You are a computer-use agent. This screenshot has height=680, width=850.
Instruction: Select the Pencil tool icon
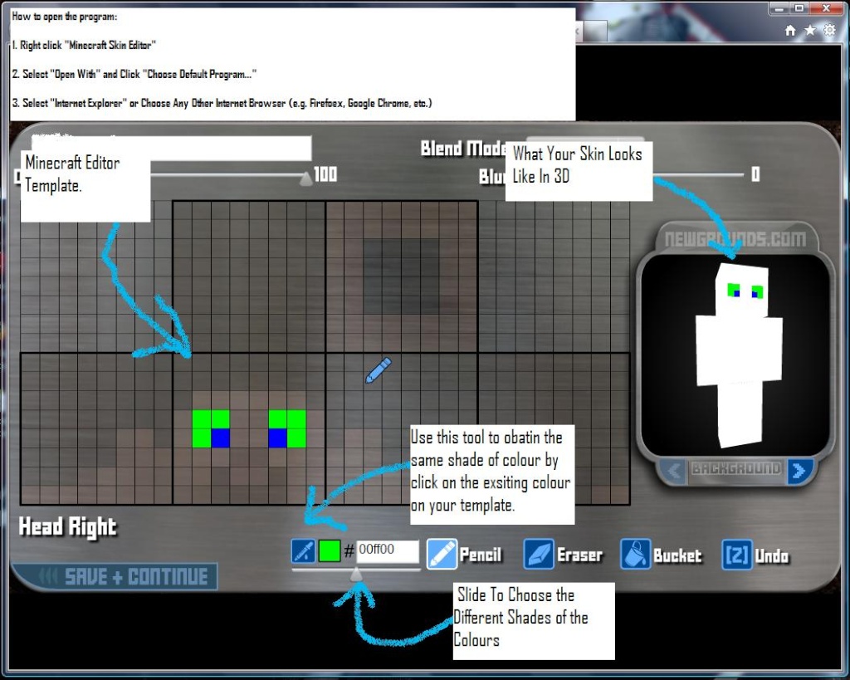[x=442, y=554]
